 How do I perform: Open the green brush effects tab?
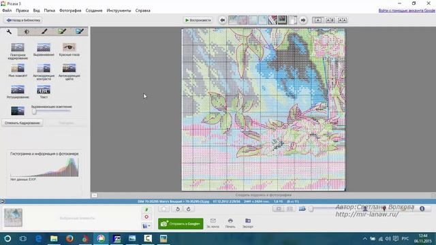tap(62, 32)
